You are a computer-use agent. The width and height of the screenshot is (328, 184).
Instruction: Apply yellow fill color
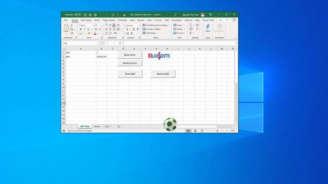tap(89, 33)
